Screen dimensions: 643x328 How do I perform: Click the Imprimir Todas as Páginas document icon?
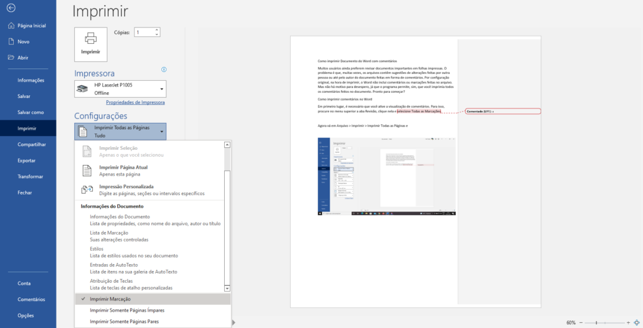tap(83, 132)
